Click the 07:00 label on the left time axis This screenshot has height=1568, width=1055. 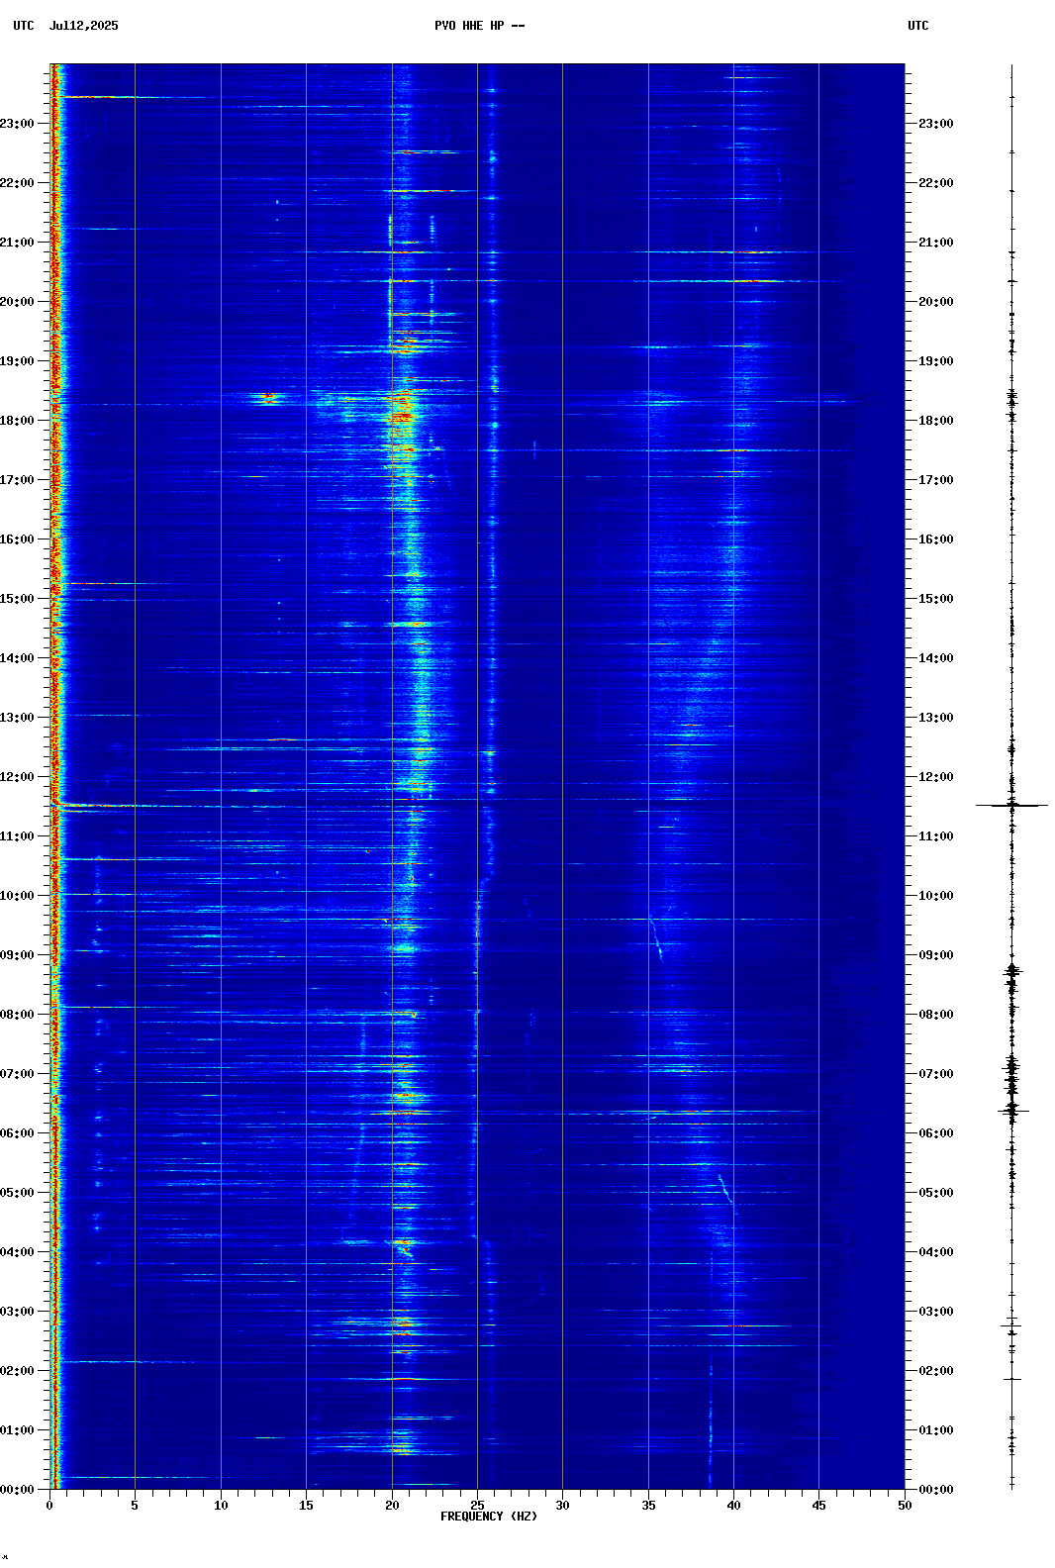tap(17, 1074)
